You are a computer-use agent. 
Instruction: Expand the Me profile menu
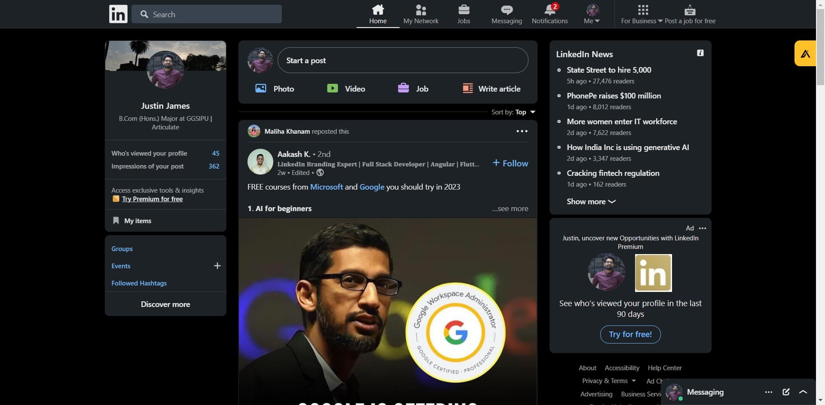(592, 14)
